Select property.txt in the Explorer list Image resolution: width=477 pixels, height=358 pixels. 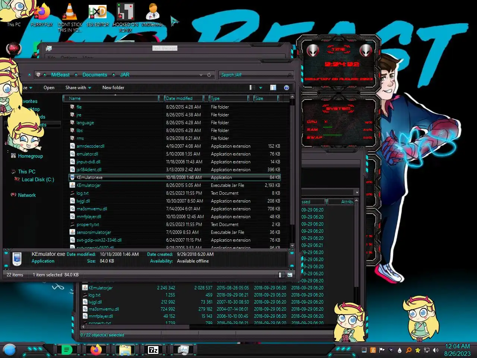[175, 224]
